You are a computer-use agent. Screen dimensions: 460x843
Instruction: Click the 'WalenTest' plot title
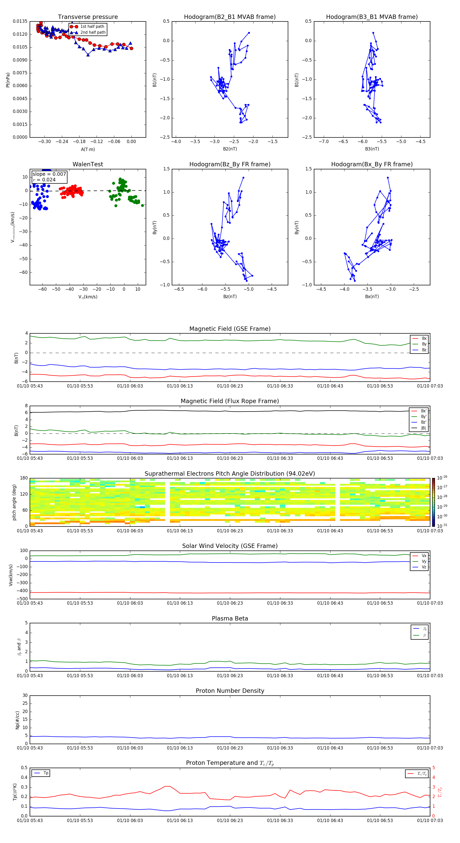88,164
